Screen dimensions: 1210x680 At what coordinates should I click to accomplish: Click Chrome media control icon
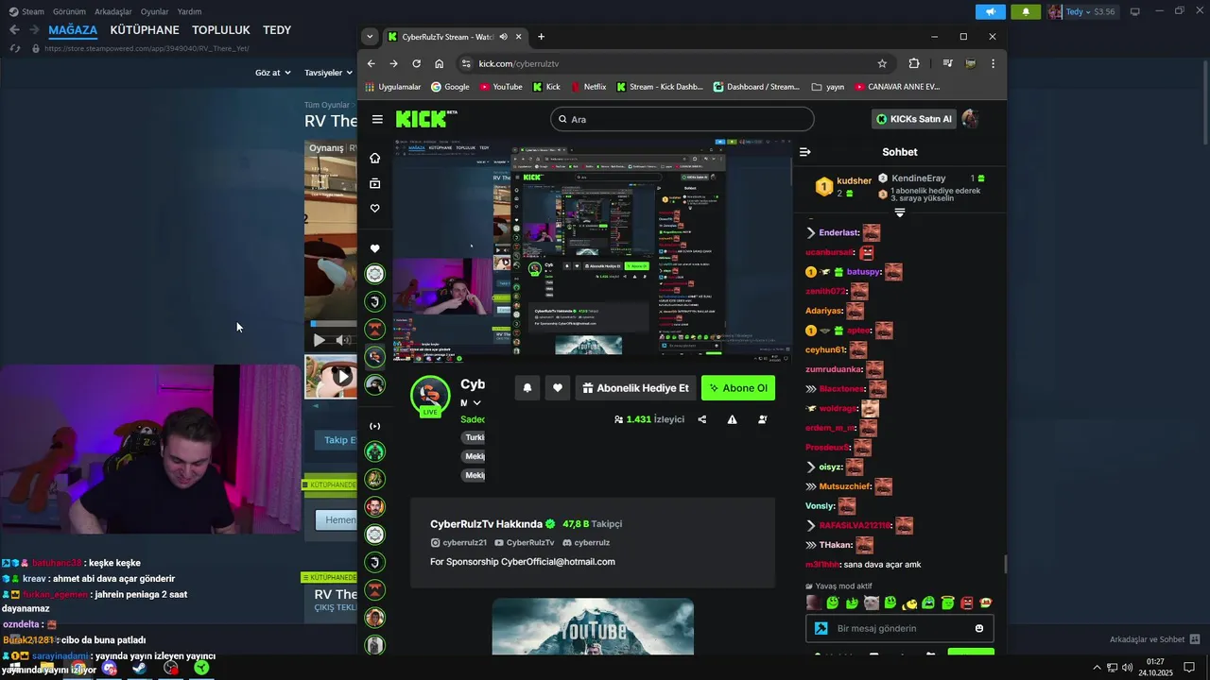tap(947, 63)
